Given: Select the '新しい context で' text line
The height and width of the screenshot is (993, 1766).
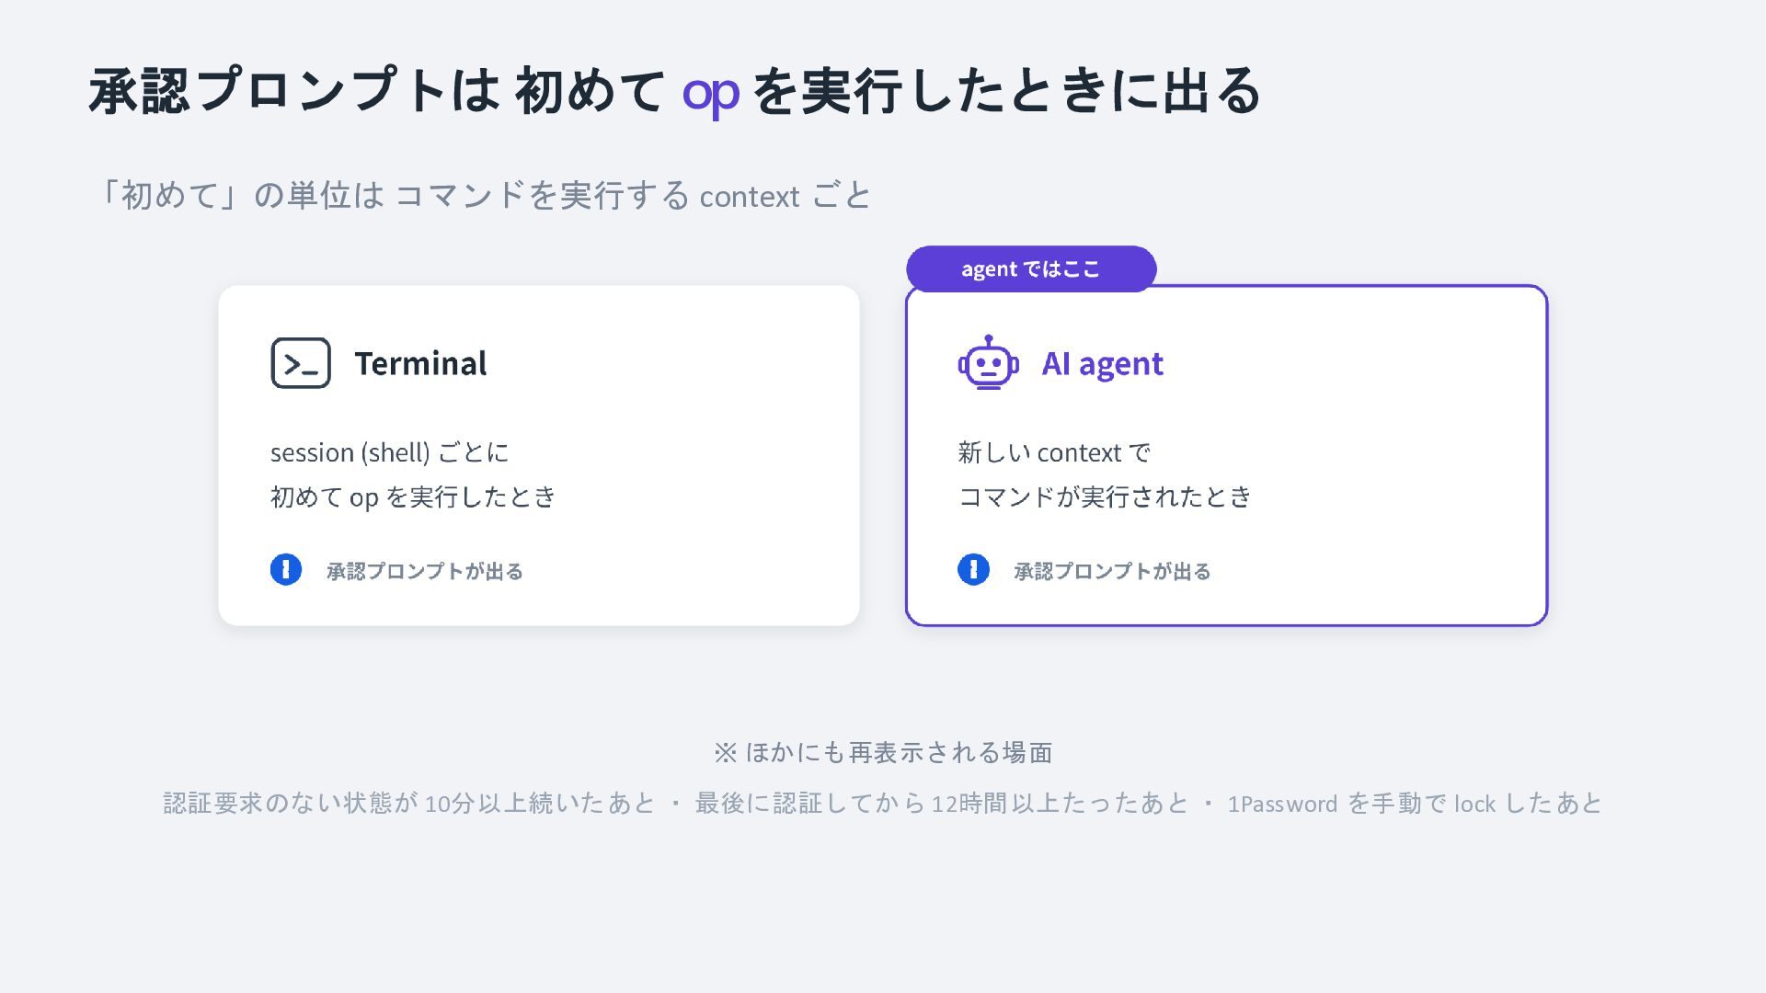Looking at the screenshot, I should pyautogui.click(x=1054, y=452).
